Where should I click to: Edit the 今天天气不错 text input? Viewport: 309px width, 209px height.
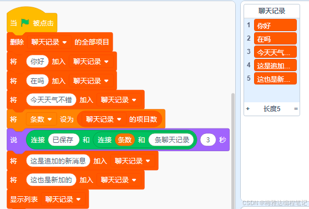tap(51, 100)
